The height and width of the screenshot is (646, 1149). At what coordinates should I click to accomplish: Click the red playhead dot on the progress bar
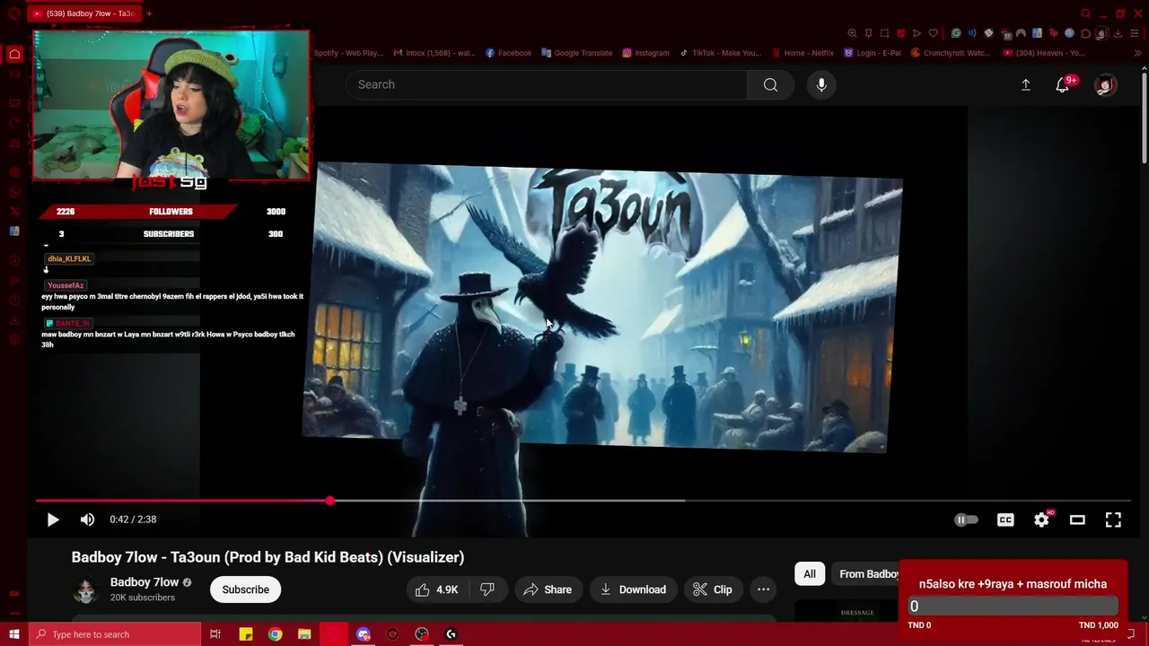click(330, 501)
